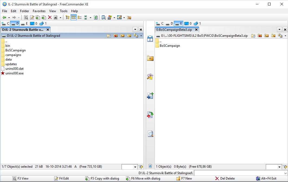Click left panel go to root folder icon
This screenshot has height=182, width=288.
[129, 36]
